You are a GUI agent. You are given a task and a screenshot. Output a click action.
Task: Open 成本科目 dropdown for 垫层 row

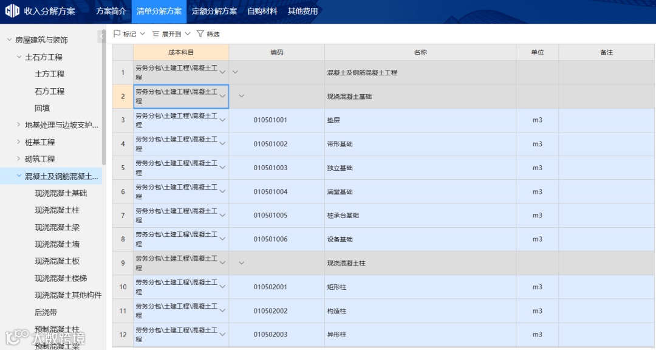coord(222,120)
